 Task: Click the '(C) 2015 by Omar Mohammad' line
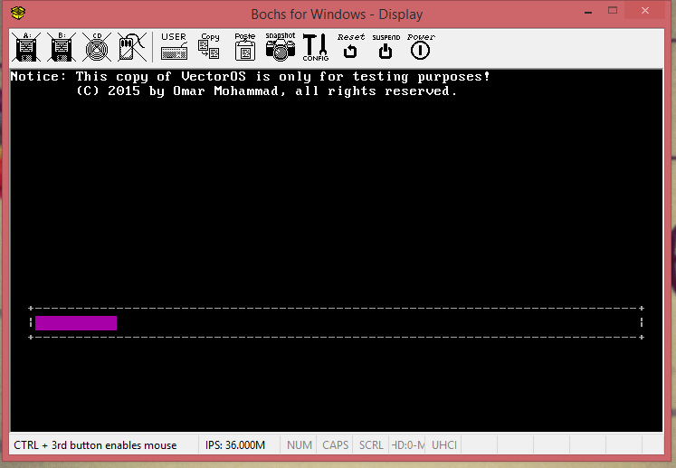pyautogui.click(x=266, y=91)
